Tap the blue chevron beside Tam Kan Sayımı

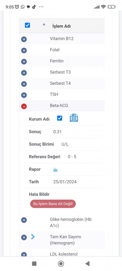coord(33,237)
